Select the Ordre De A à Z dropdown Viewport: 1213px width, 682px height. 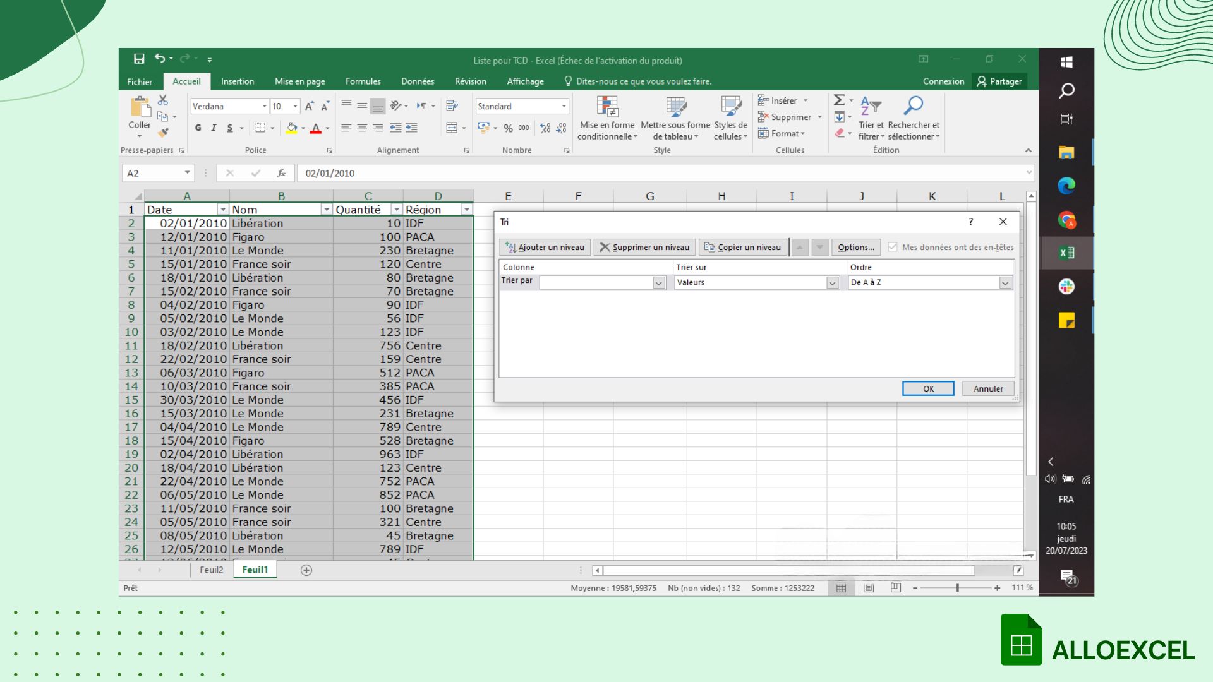[x=929, y=282]
